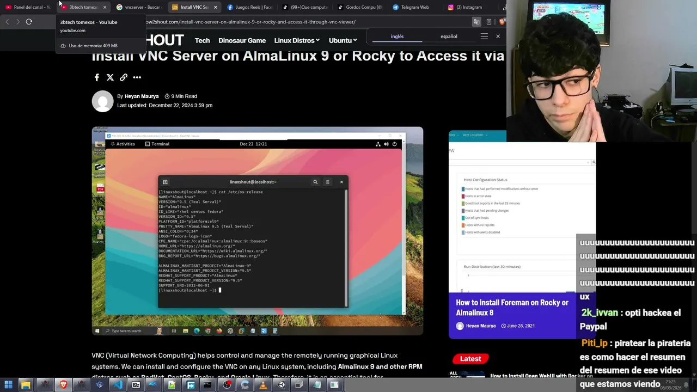
Task: Click the 'Piti_ip' chat username
Action: pyautogui.click(x=594, y=344)
